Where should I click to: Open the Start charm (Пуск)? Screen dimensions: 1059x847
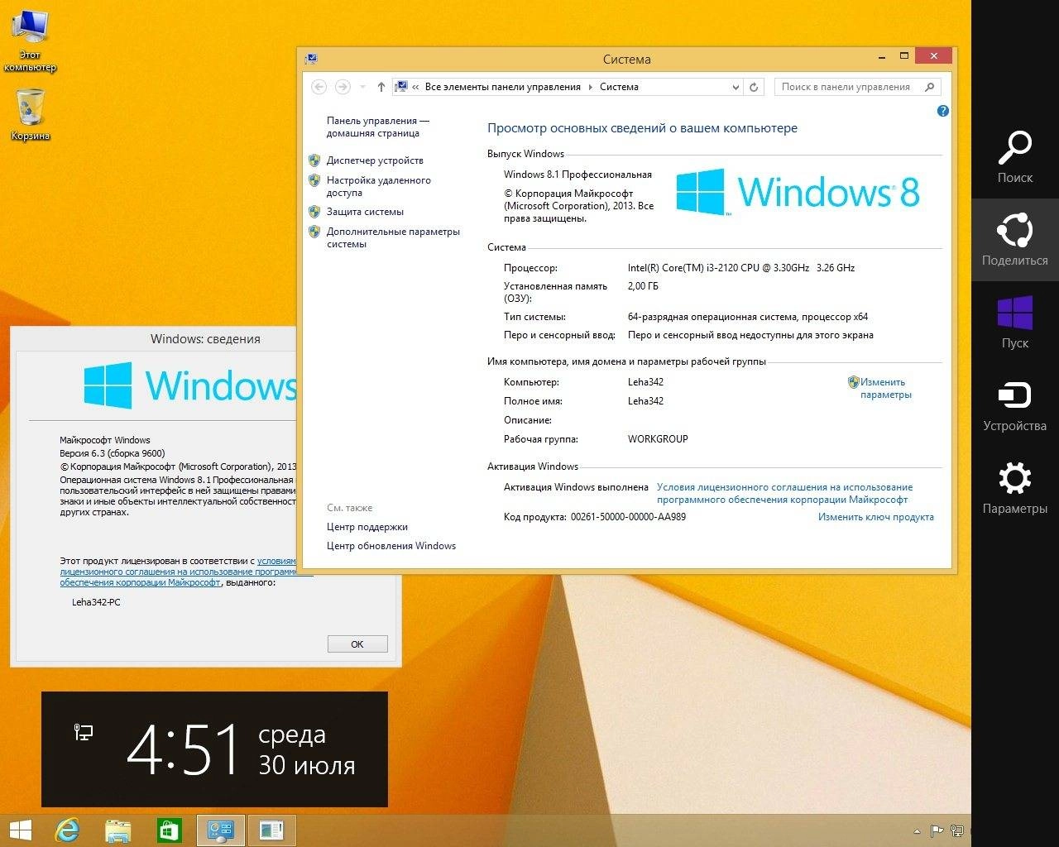click(1014, 323)
